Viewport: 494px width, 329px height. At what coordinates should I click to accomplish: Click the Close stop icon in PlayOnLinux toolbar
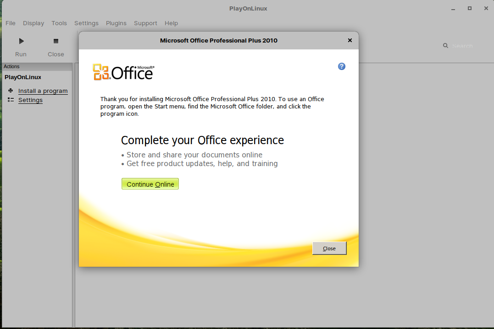click(56, 41)
